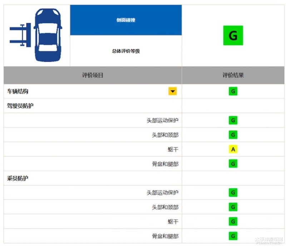This screenshot has height=247, width=286.
Task: Click G badge for passenger 头部和颈部
Action: [x=233, y=207]
